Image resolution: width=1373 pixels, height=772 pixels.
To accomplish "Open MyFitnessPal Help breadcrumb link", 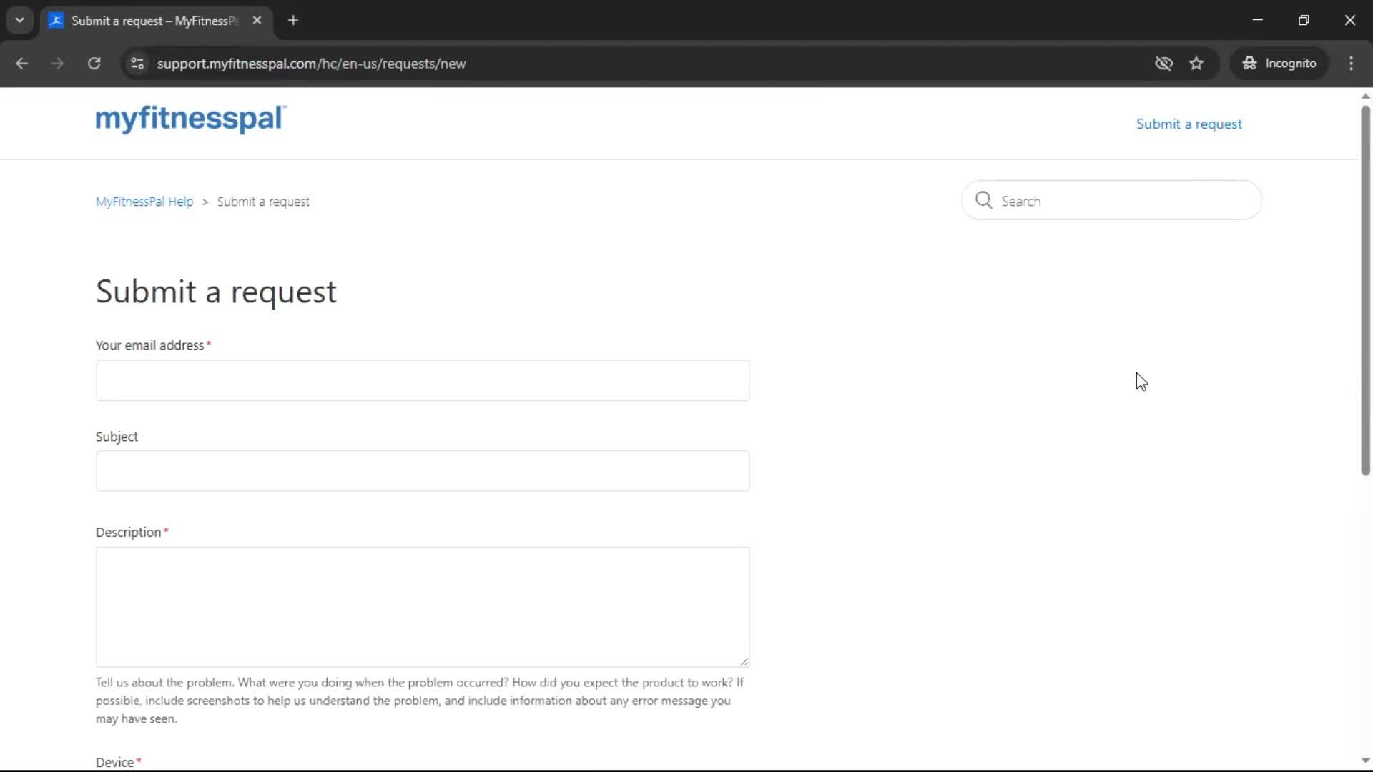I will click(144, 202).
